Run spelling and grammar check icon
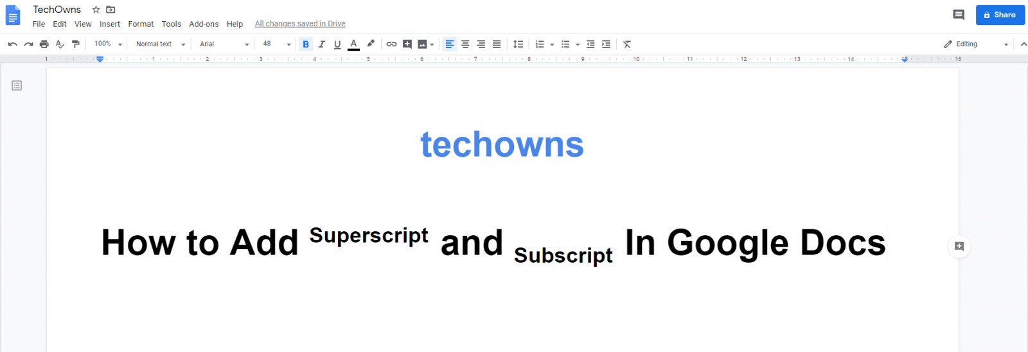The height and width of the screenshot is (352, 1028). tap(60, 44)
